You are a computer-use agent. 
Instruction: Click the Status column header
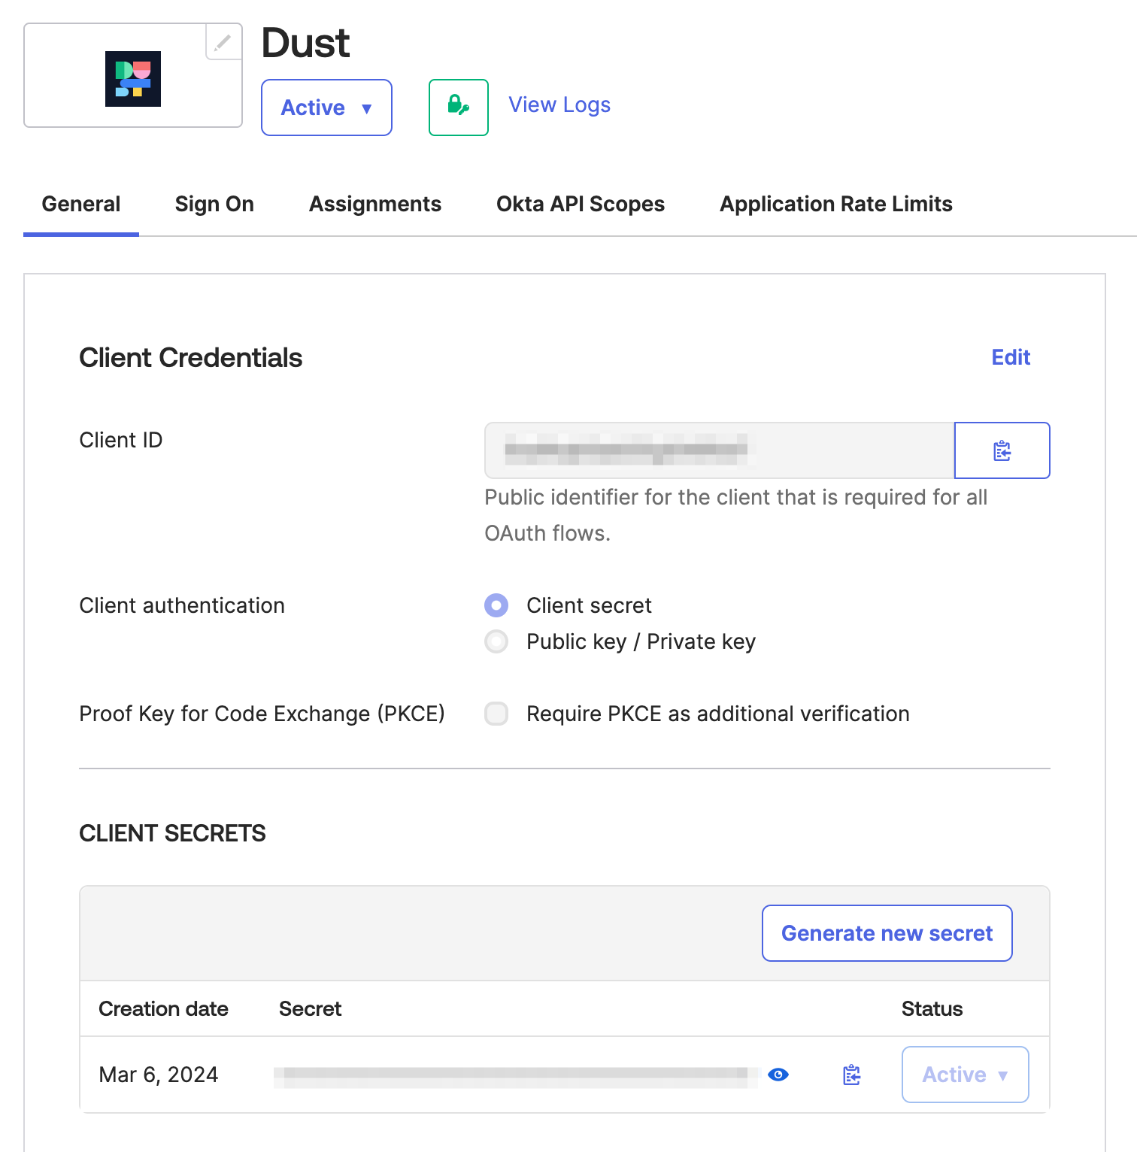coord(932,1008)
